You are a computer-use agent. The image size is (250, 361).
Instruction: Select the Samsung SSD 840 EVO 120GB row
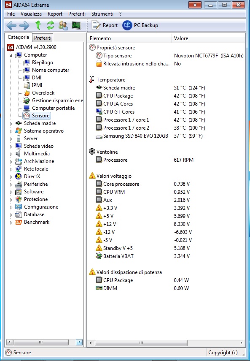[x=166, y=136]
